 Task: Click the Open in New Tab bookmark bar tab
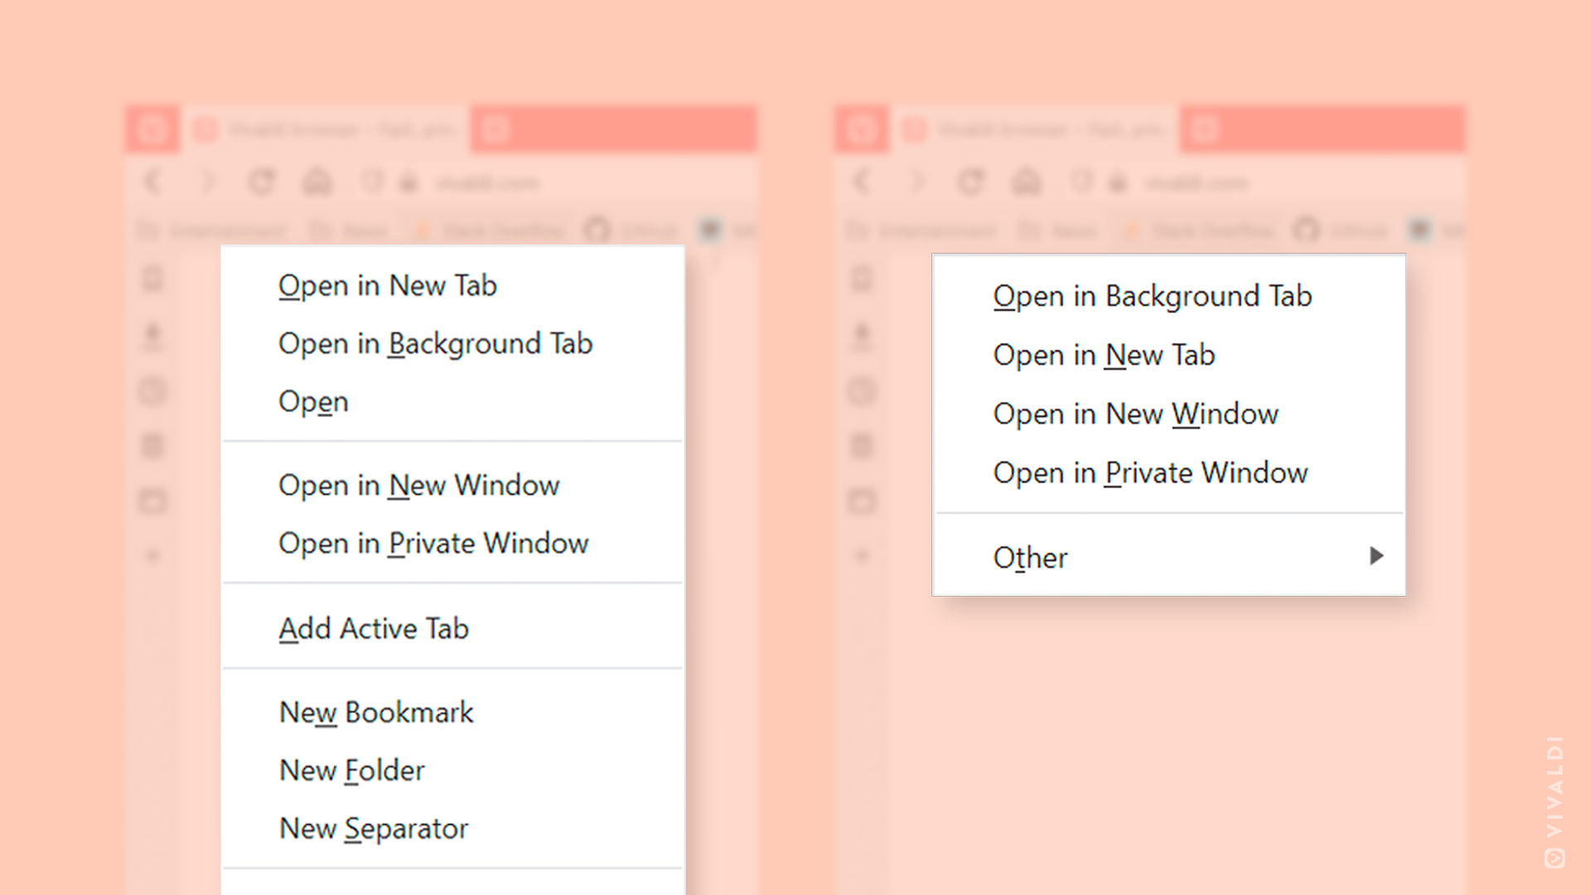(388, 285)
